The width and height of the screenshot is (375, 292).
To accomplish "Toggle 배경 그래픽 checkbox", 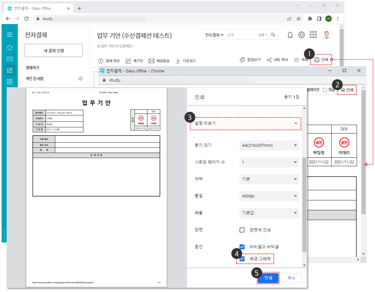I will pyautogui.click(x=242, y=259).
